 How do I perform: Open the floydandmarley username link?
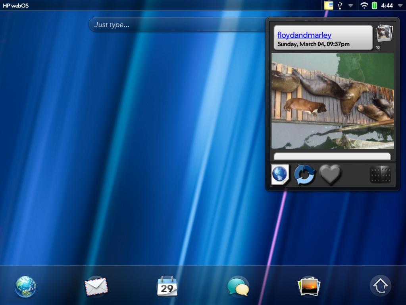[x=304, y=35]
